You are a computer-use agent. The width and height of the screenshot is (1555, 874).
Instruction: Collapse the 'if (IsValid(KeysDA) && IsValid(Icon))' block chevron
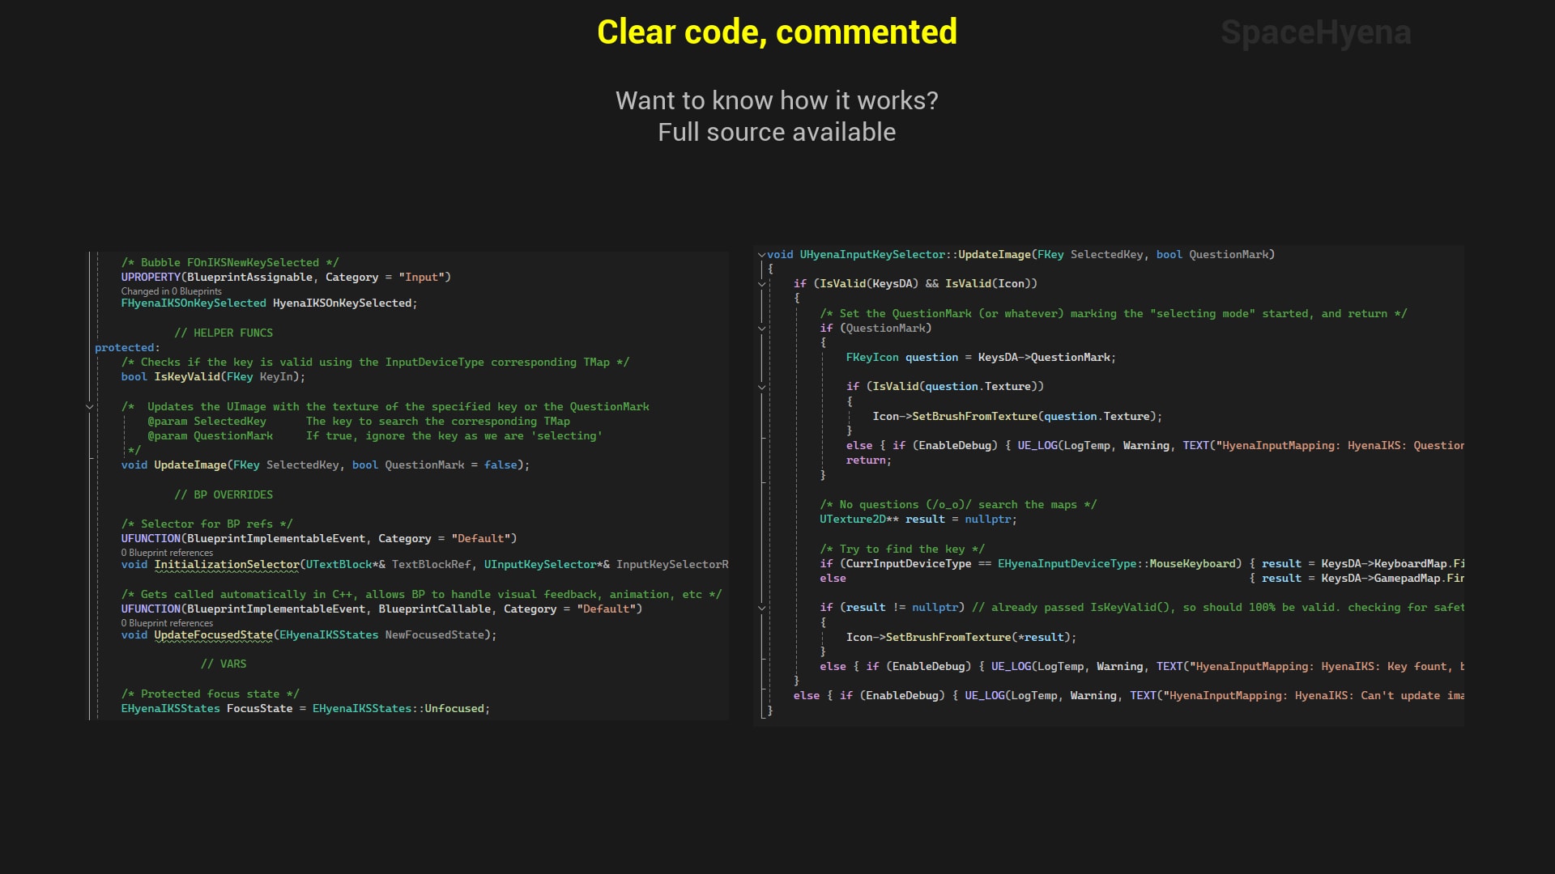click(761, 284)
